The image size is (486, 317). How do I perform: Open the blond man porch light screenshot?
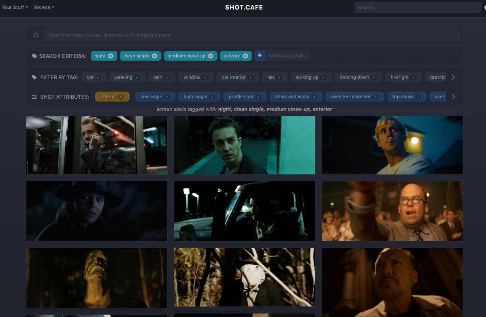[x=392, y=145]
